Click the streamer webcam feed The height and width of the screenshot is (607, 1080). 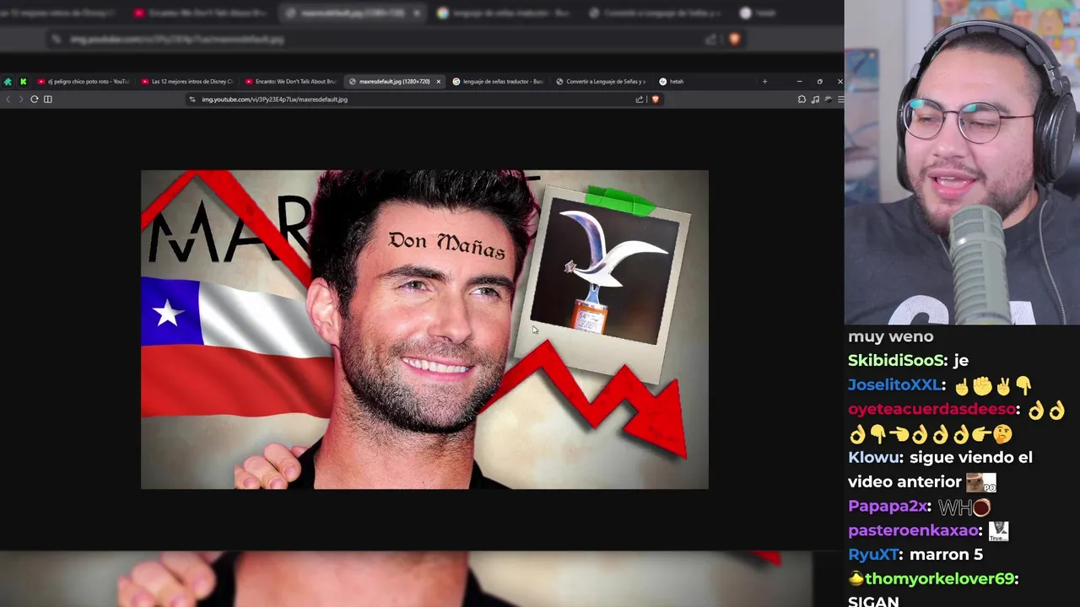[962, 162]
